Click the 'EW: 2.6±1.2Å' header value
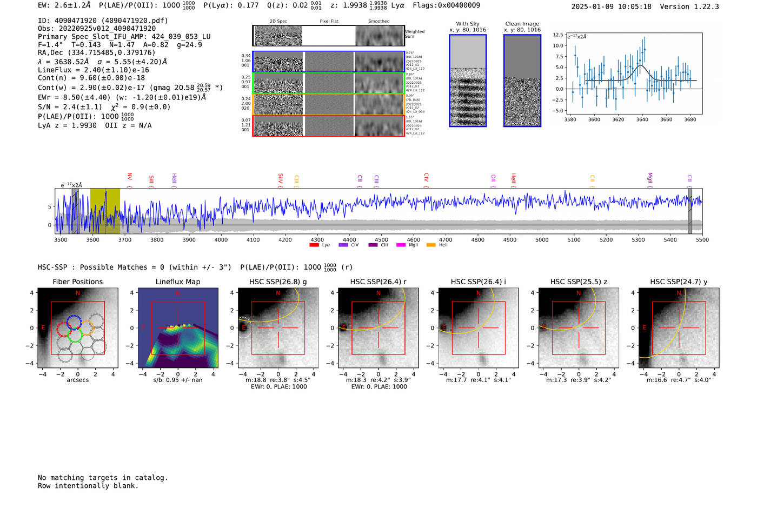Viewport: 757px width, 515px height. (x=64, y=5)
